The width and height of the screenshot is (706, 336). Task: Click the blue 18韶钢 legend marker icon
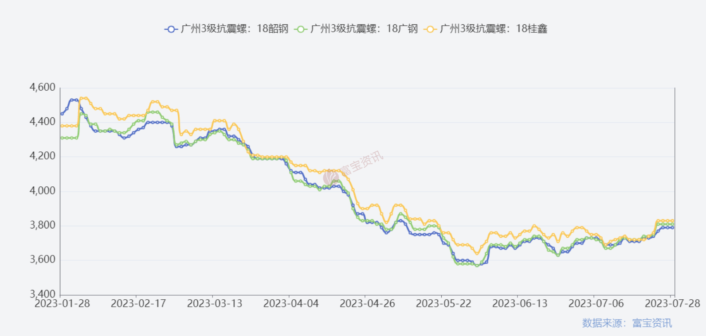pos(171,29)
